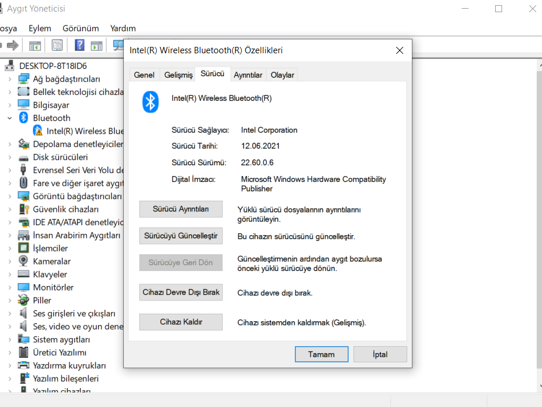The height and width of the screenshot is (407, 542).
Task: Click the large Bluetooth logo in dialog
Action: click(150, 102)
